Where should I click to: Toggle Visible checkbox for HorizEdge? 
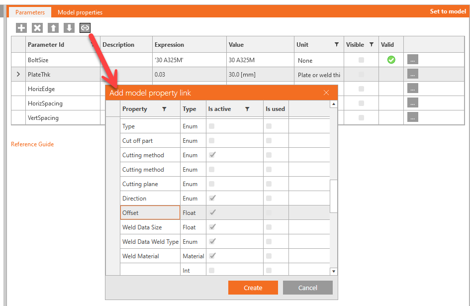tap(361, 89)
